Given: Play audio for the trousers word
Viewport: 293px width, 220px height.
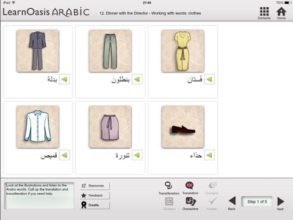Looking at the screenshot, I should coord(137,79).
